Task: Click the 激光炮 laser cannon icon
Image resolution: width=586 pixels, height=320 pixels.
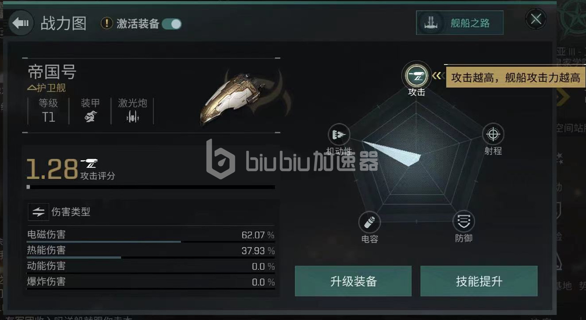Action: tap(132, 117)
